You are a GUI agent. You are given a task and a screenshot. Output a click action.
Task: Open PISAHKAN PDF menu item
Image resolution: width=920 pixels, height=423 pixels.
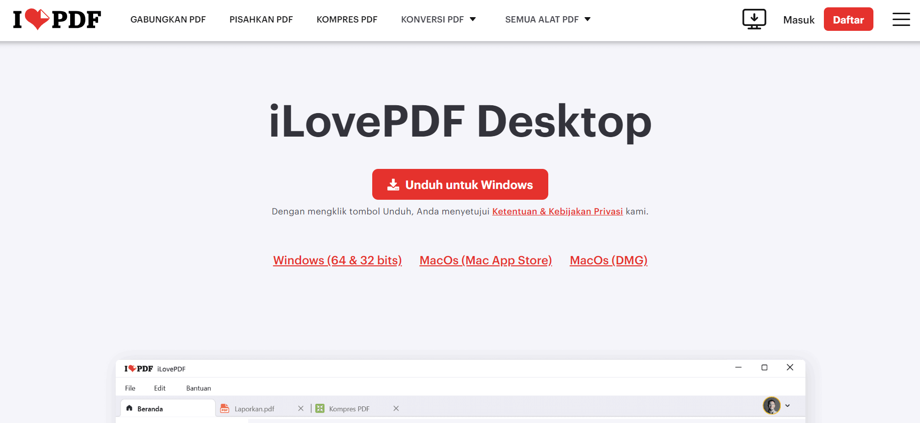pos(261,20)
